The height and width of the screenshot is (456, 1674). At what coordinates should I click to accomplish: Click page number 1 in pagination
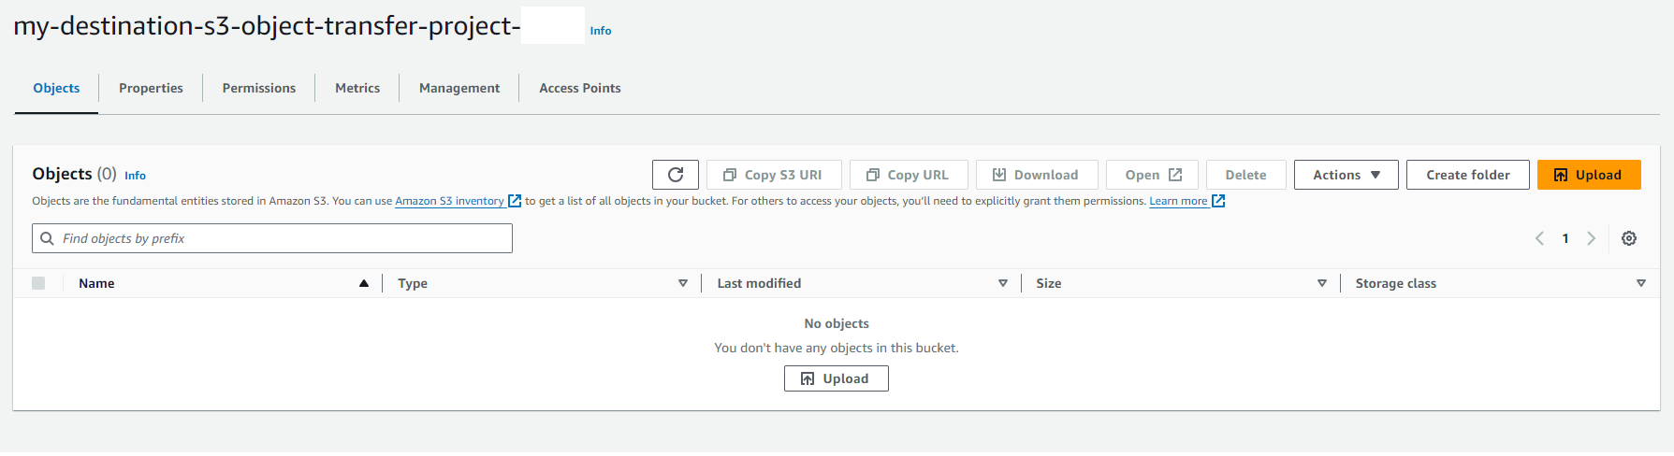coord(1565,238)
